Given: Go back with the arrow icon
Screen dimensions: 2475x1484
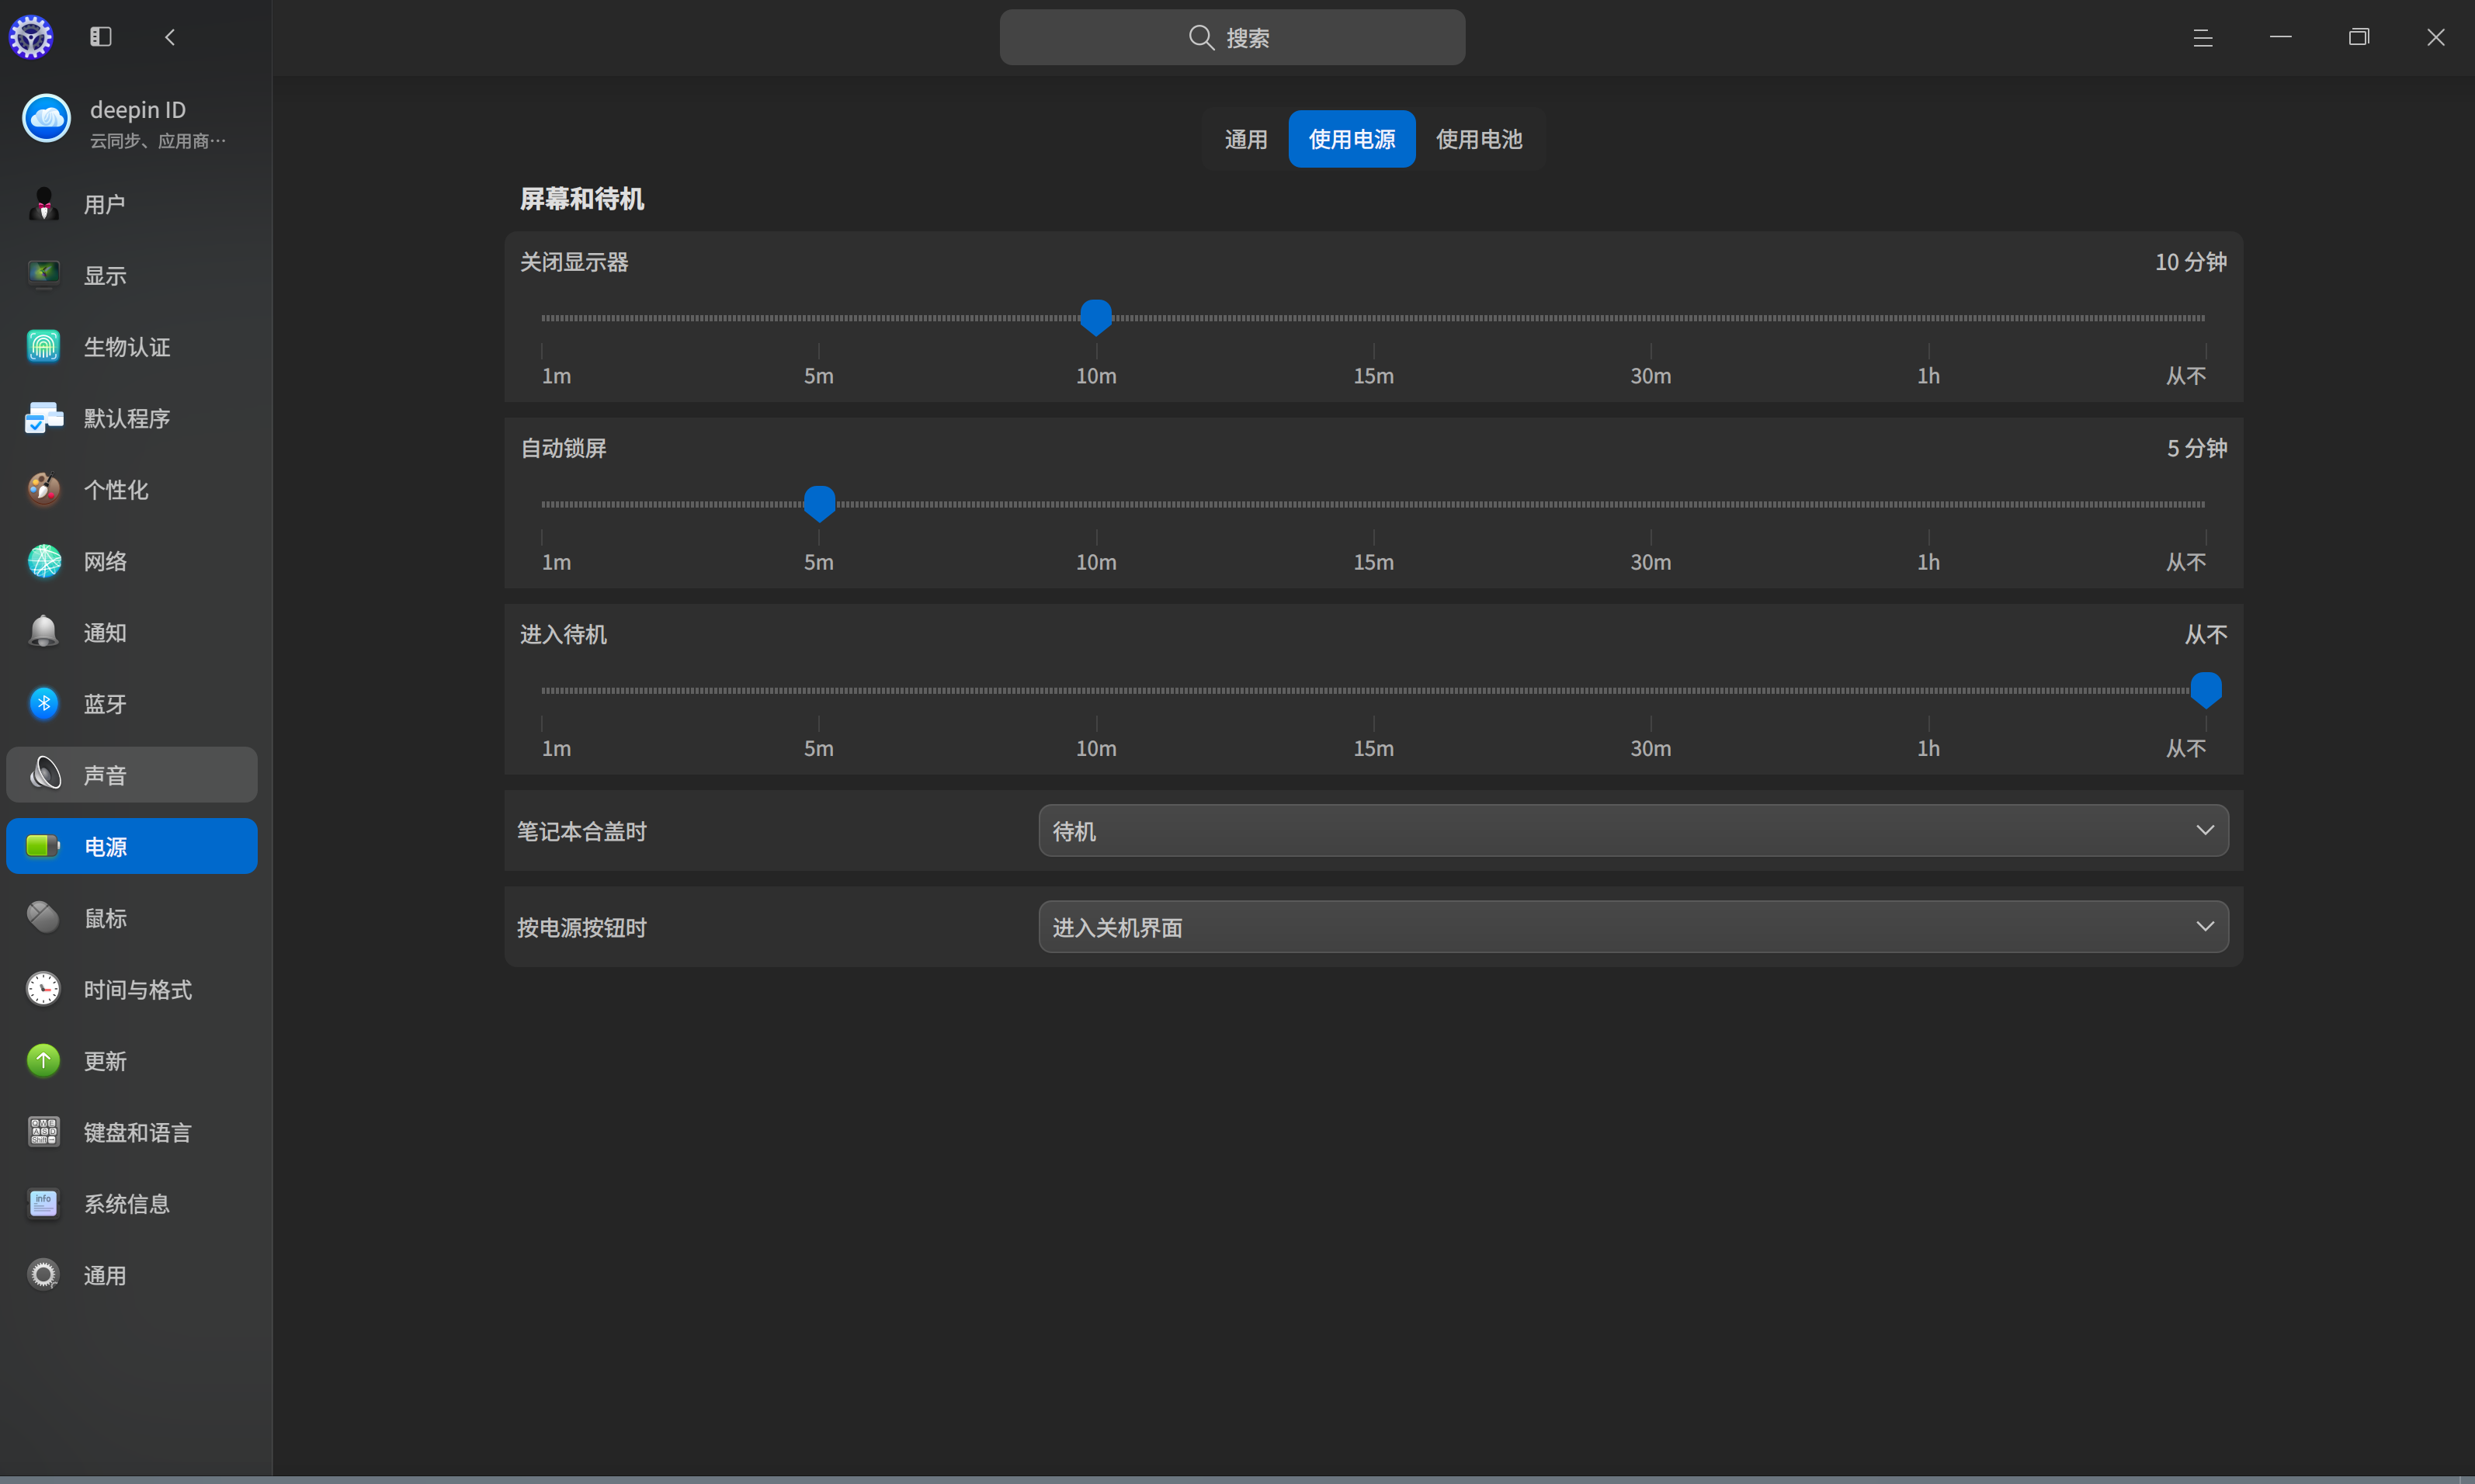Looking at the screenshot, I should tap(170, 37).
